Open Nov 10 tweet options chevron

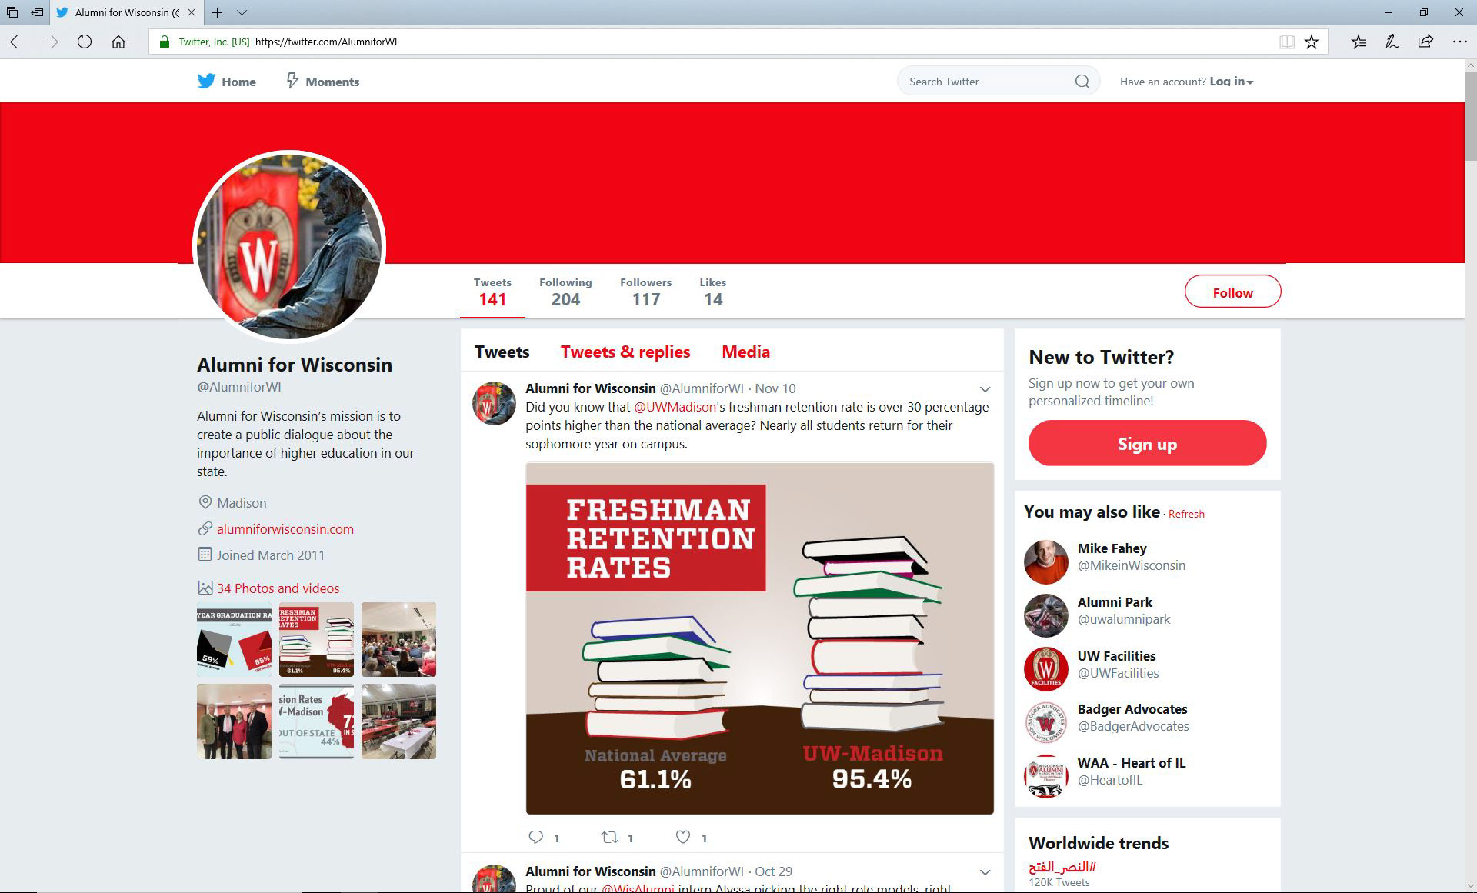click(985, 389)
